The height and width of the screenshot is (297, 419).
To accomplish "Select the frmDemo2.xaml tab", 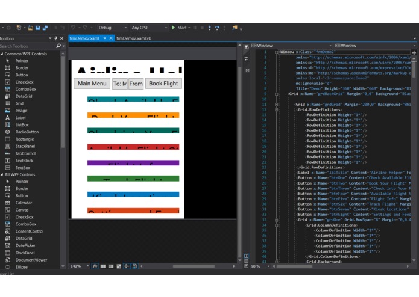I will click(x=84, y=38).
